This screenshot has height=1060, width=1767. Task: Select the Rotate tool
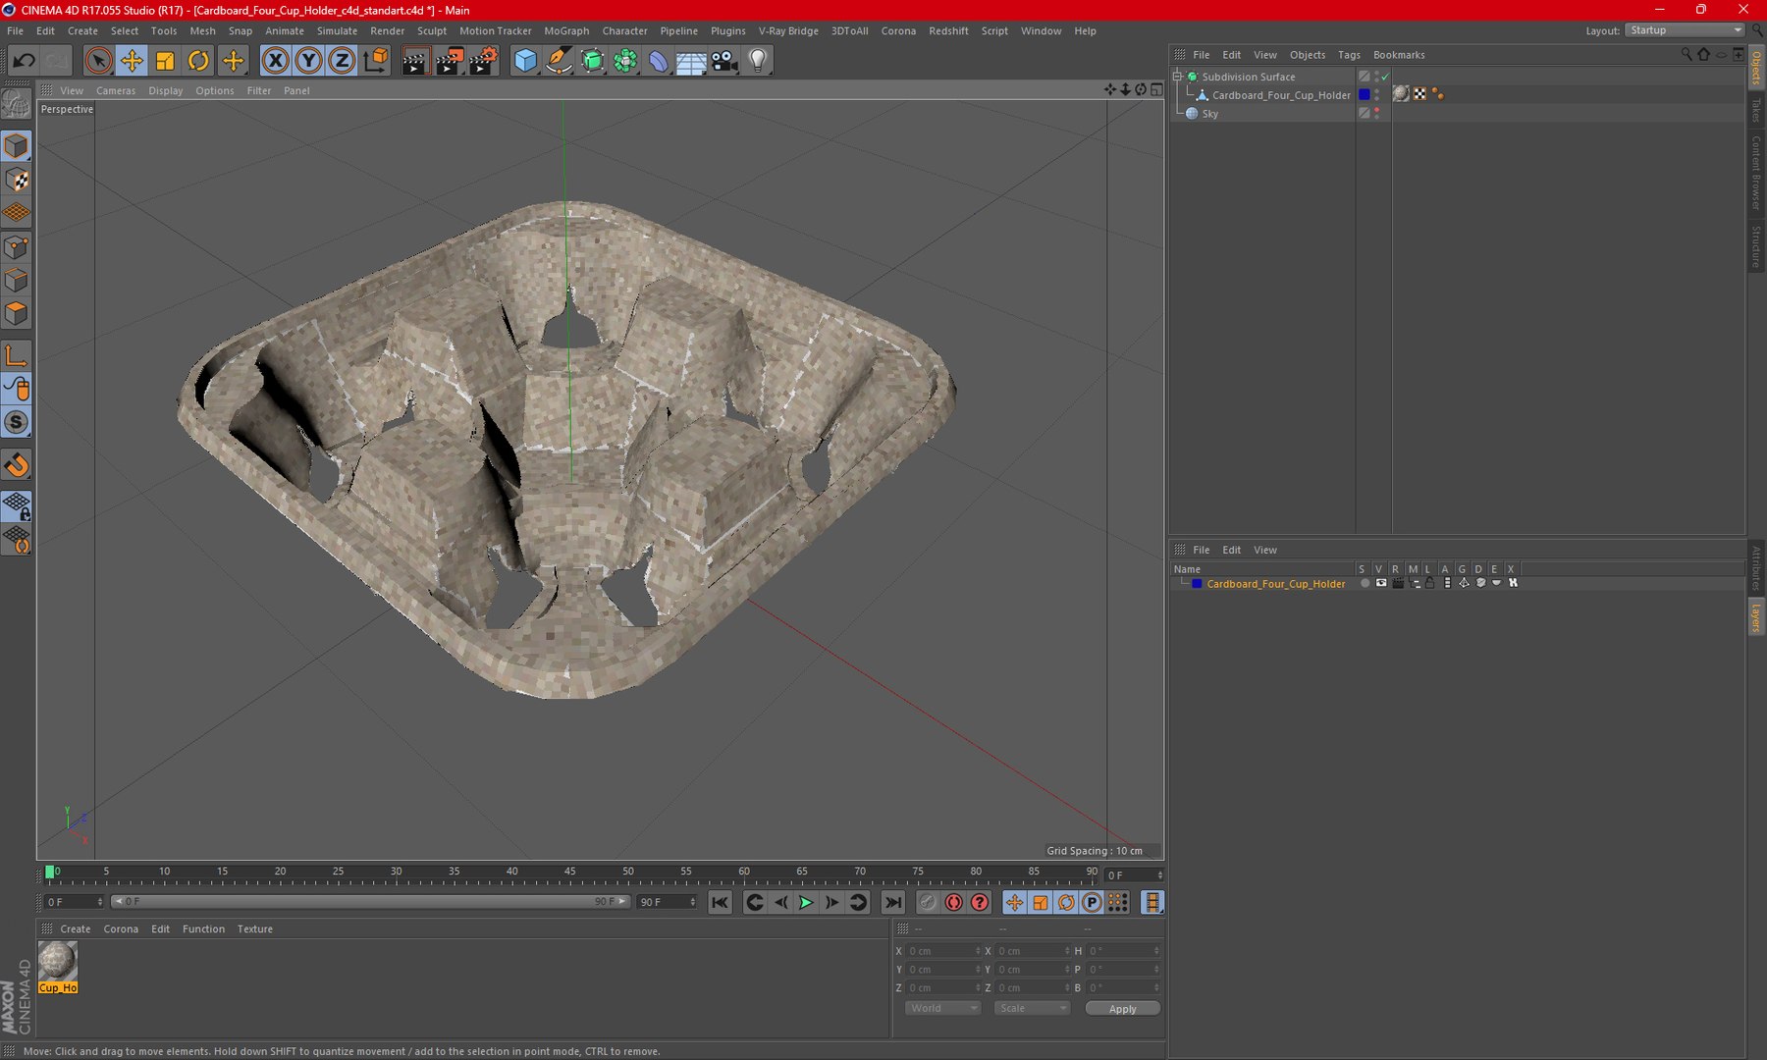[x=198, y=61]
